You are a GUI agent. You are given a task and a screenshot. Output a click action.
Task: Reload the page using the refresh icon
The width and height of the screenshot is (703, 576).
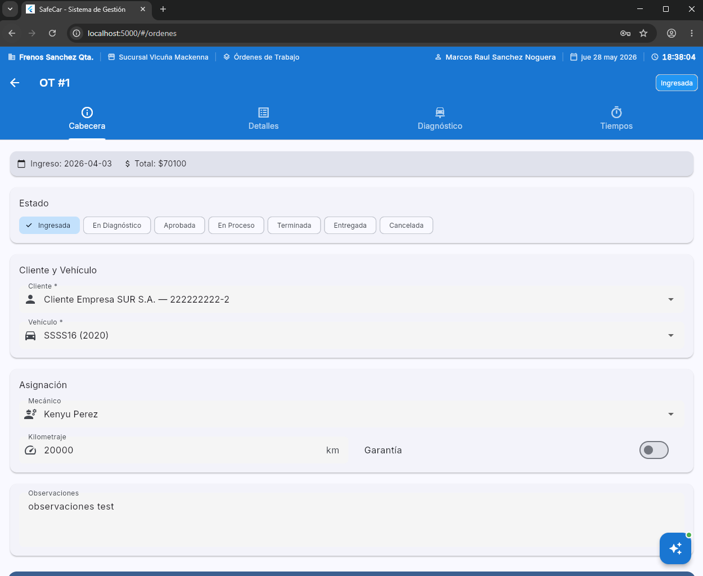tap(52, 33)
